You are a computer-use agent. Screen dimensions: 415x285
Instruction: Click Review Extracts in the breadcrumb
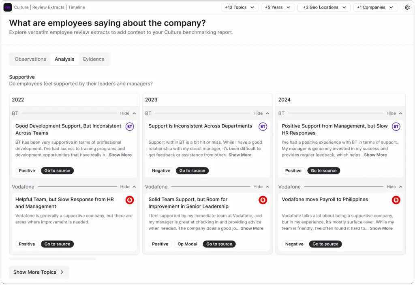coord(48,7)
